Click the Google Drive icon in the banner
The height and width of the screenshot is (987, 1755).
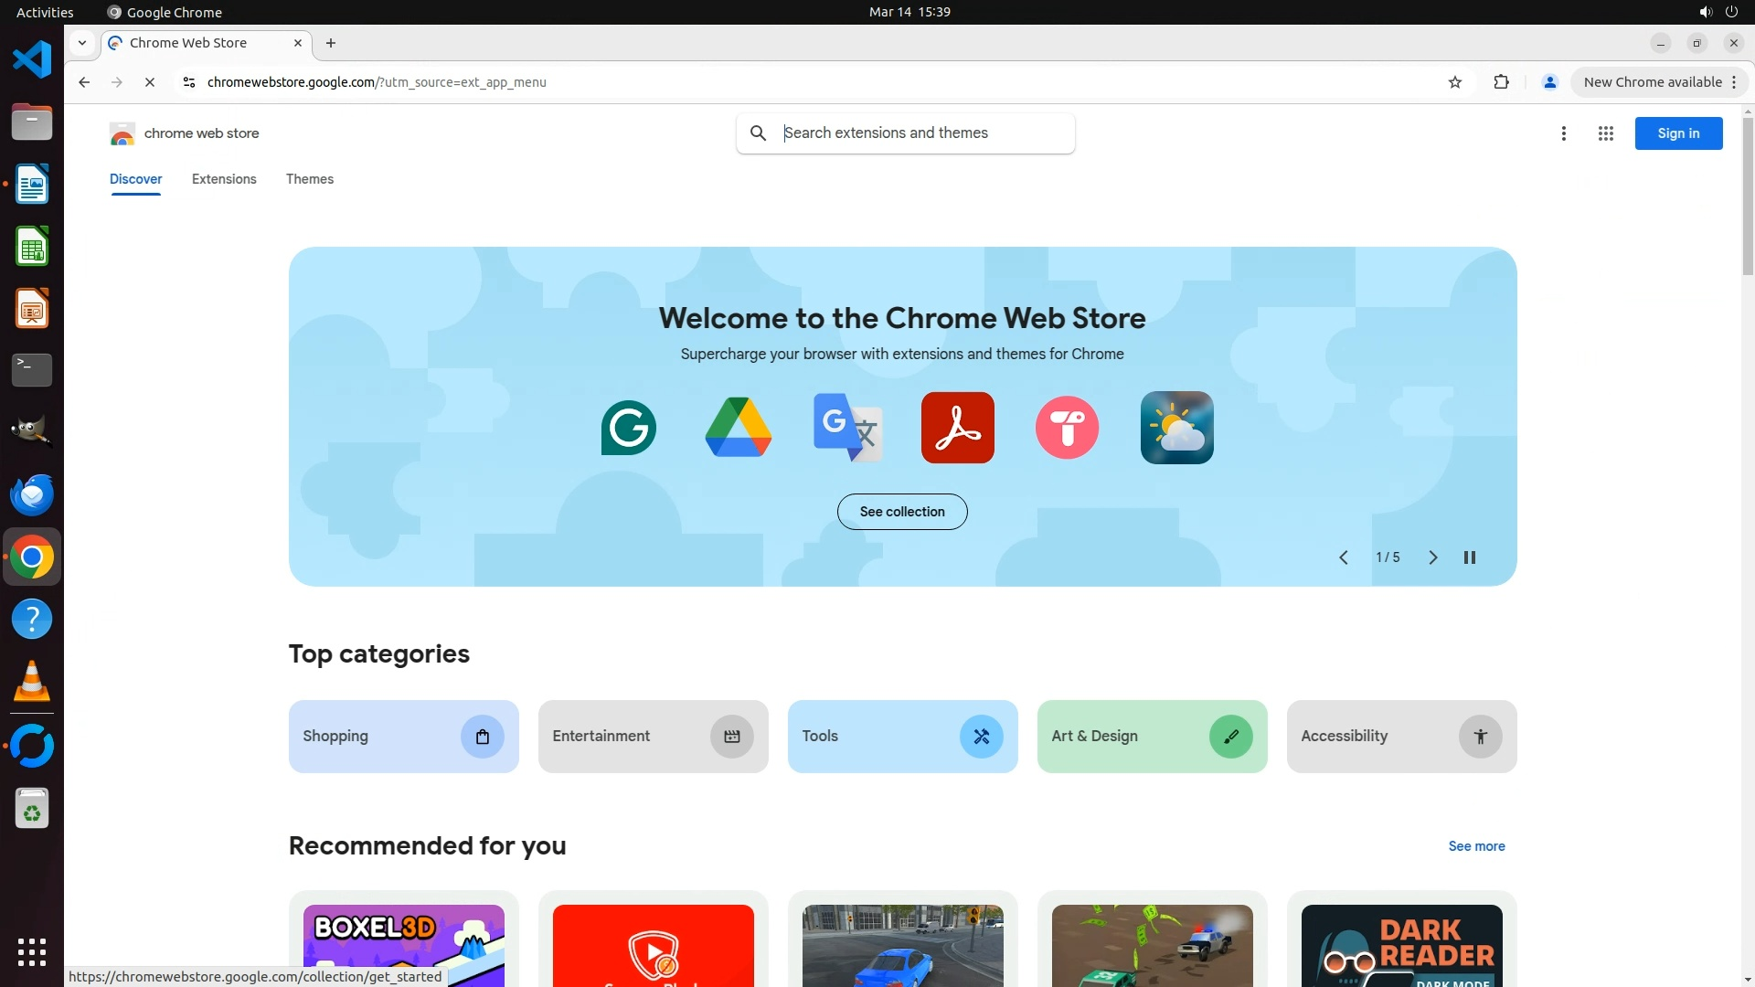[x=738, y=428]
